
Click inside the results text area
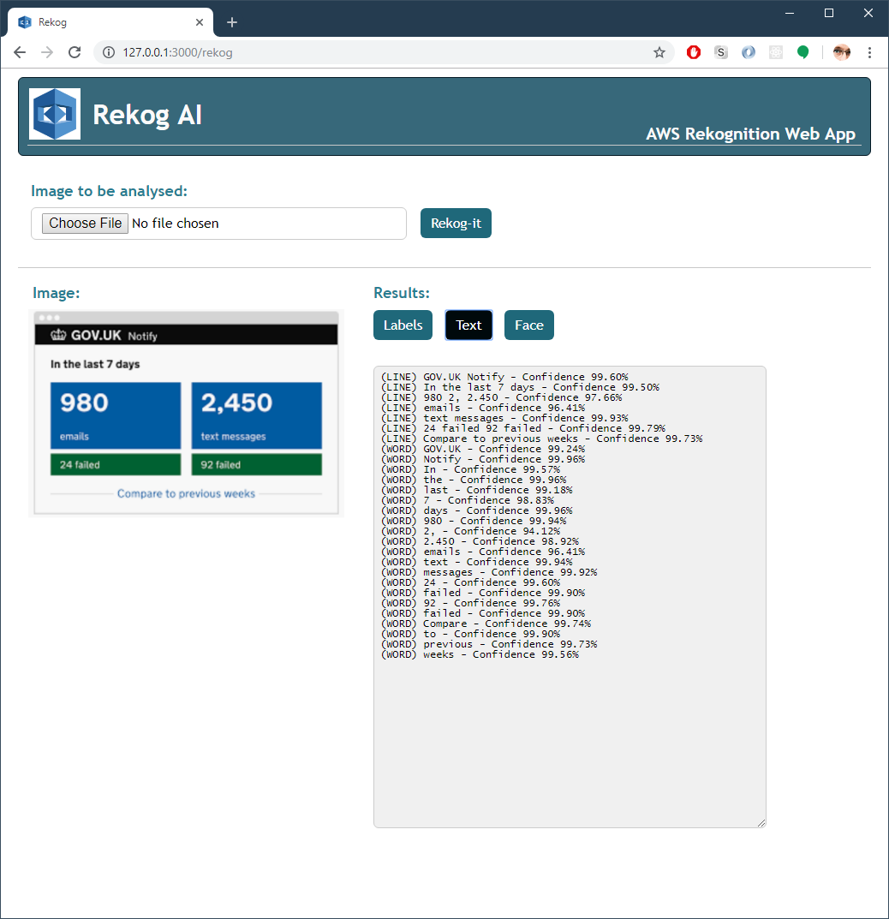click(x=570, y=597)
